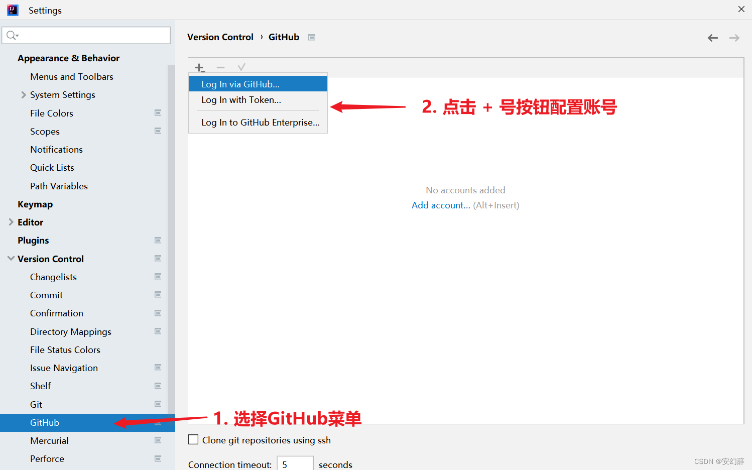The image size is (752, 470).
Task: Click project icon next to Issue Navigation
Action: (x=158, y=368)
